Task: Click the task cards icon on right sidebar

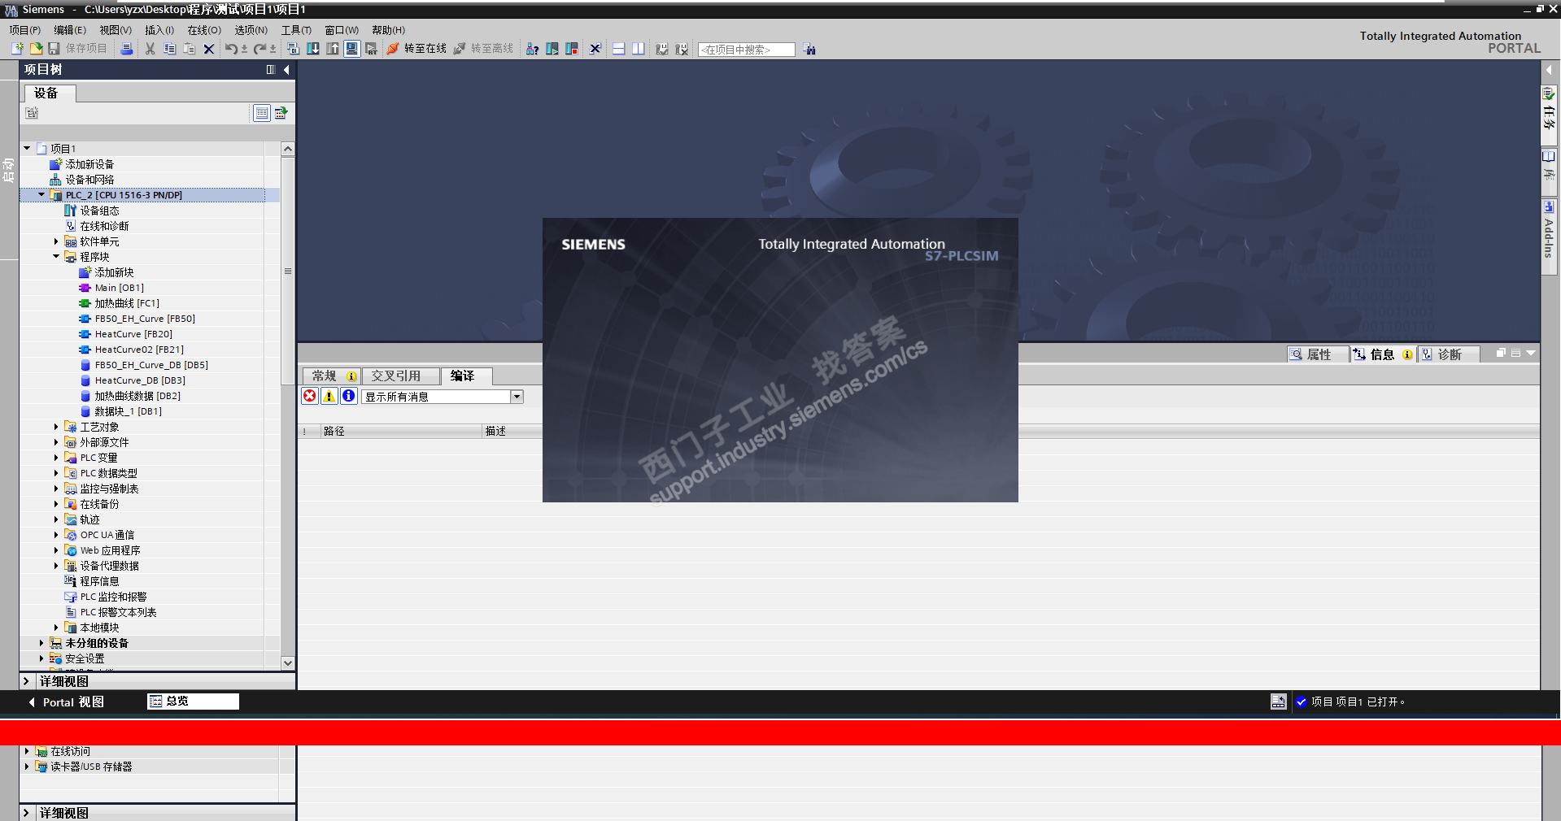Action: coord(1549,94)
